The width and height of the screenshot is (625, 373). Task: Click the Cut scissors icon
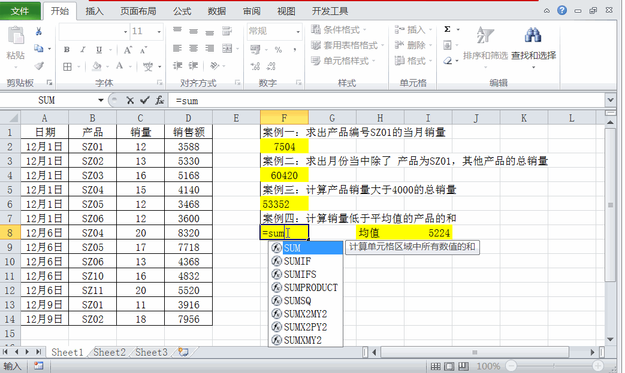pyautogui.click(x=39, y=32)
